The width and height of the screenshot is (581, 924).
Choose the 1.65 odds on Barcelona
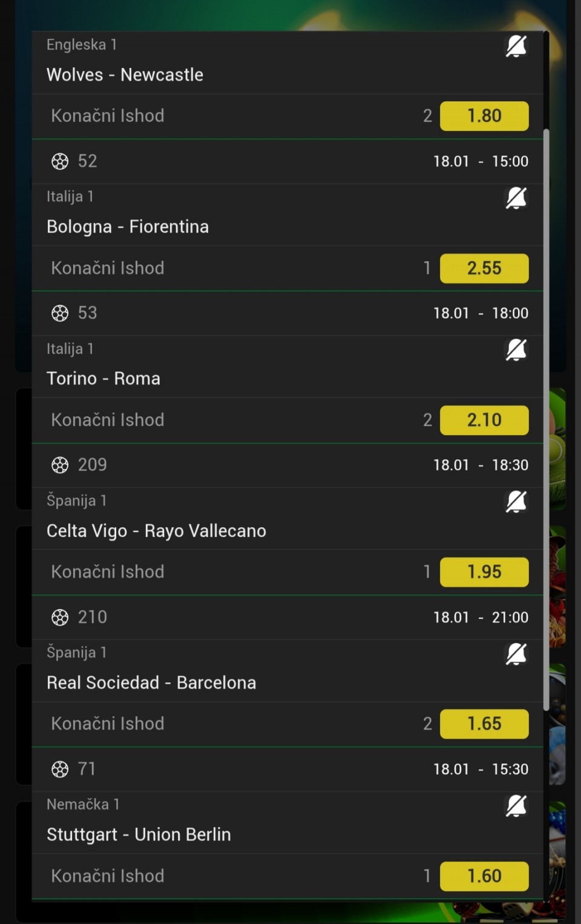pos(484,723)
